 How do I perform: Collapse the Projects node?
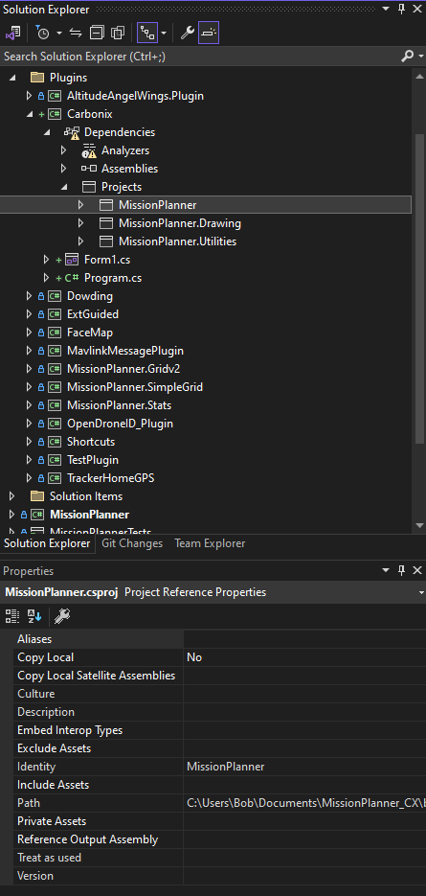pyautogui.click(x=64, y=187)
